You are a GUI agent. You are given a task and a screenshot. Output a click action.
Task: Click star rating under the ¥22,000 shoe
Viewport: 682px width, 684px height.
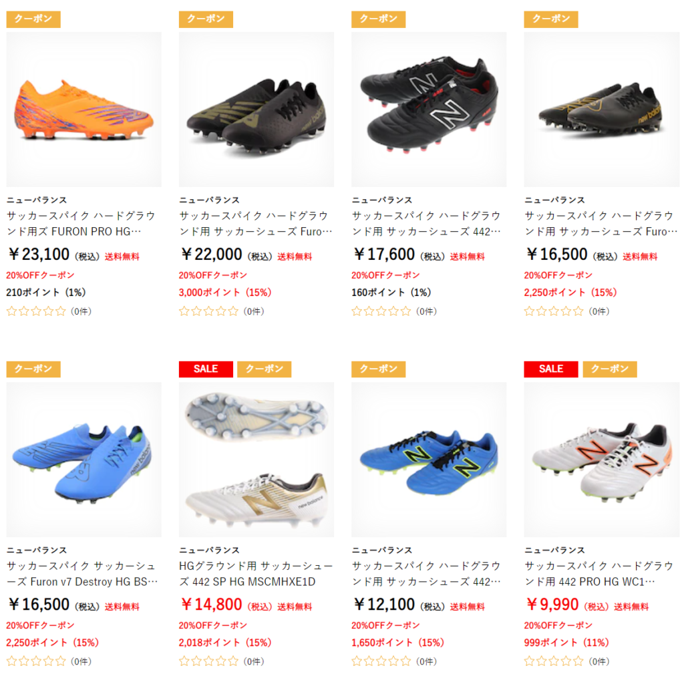click(x=208, y=311)
